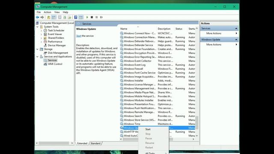274x154 pixels.
Task: Click the Windows Event Log service icon
Action: pyautogui.click(x=122, y=65)
